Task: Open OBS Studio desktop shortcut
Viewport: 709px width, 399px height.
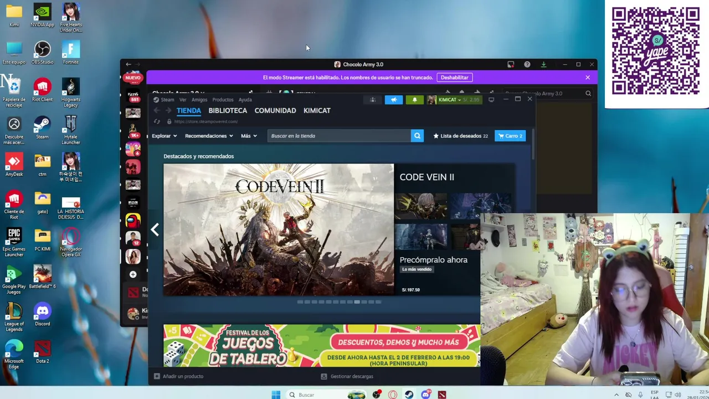Action: coord(43,53)
